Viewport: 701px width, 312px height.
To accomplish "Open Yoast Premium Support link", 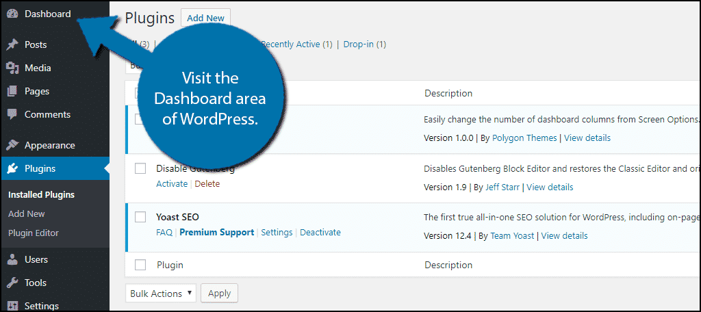I will (x=217, y=233).
